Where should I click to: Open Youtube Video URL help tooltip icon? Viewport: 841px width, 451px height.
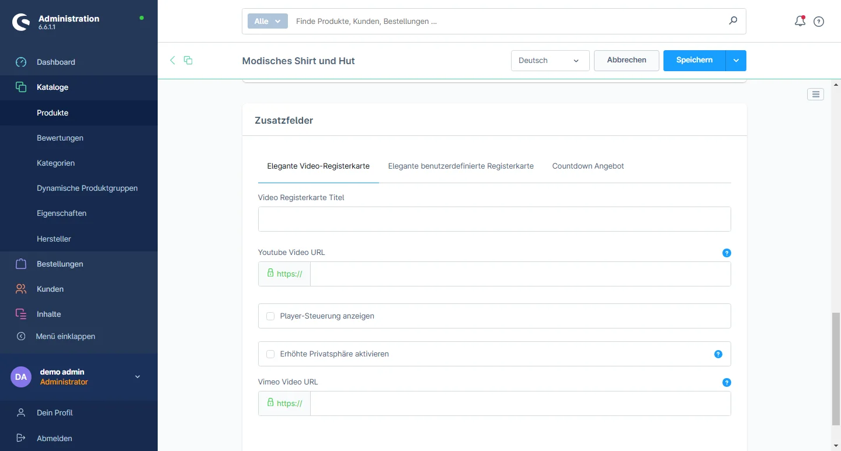pyautogui.click(x=727, y=253)
